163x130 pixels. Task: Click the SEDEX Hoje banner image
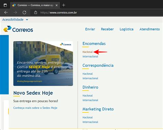pyautogui.click(x=43, y=64)
